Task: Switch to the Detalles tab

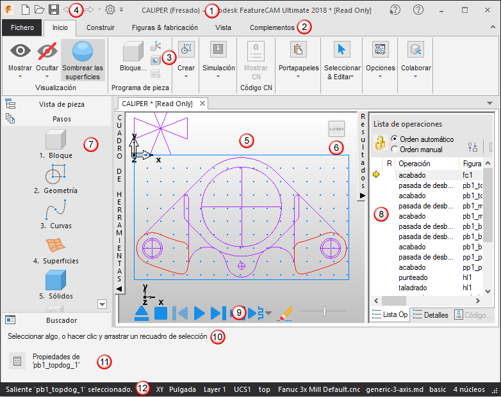Action: 431,315
